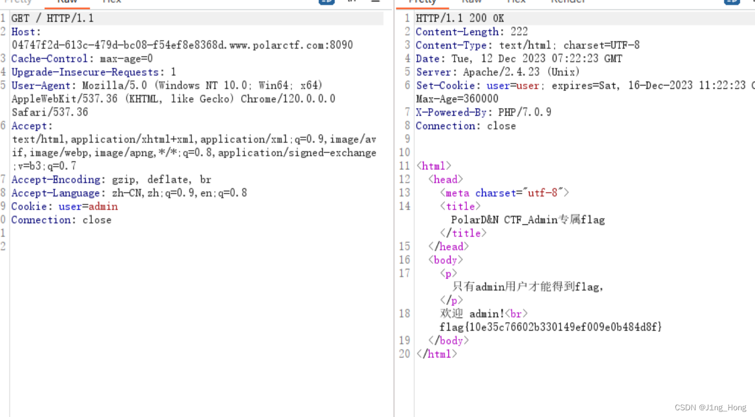Click the \n non-printable characters icon on request panel
This screenshot has height=417, width=755.
click(x=351, y=2)
